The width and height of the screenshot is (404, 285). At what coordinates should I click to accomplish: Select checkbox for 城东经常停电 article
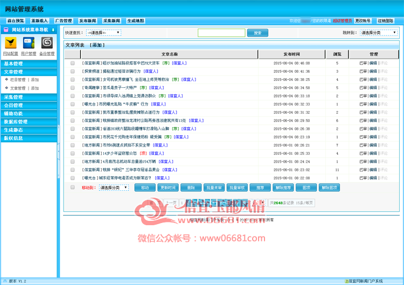point(72,178)
